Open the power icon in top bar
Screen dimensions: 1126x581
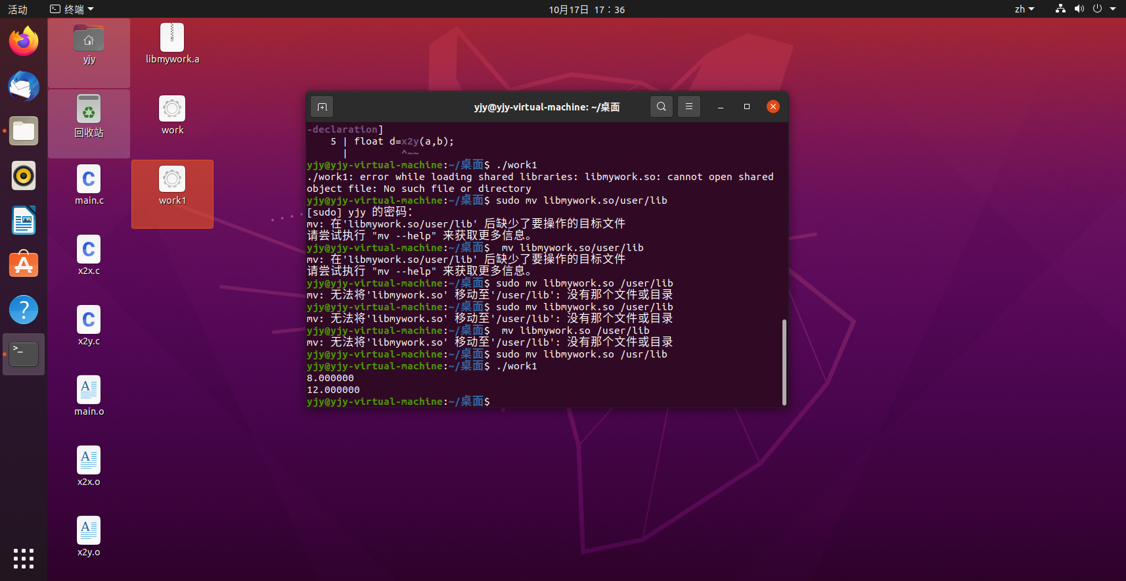pos(1097,9)
